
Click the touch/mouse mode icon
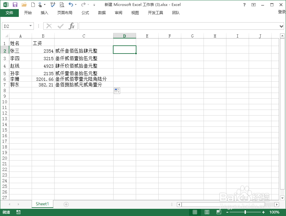tap(40, 5)
